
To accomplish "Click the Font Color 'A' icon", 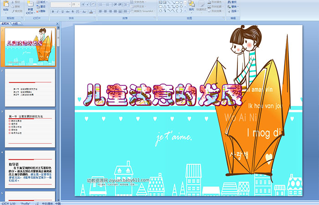I will [x=91, y=11].
